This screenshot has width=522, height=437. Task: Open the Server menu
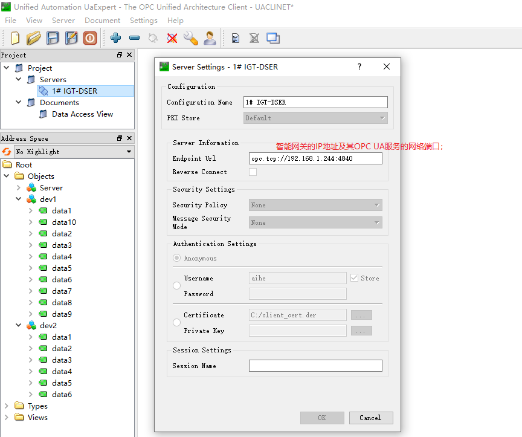pyautogui.click(x=63, y=21)
